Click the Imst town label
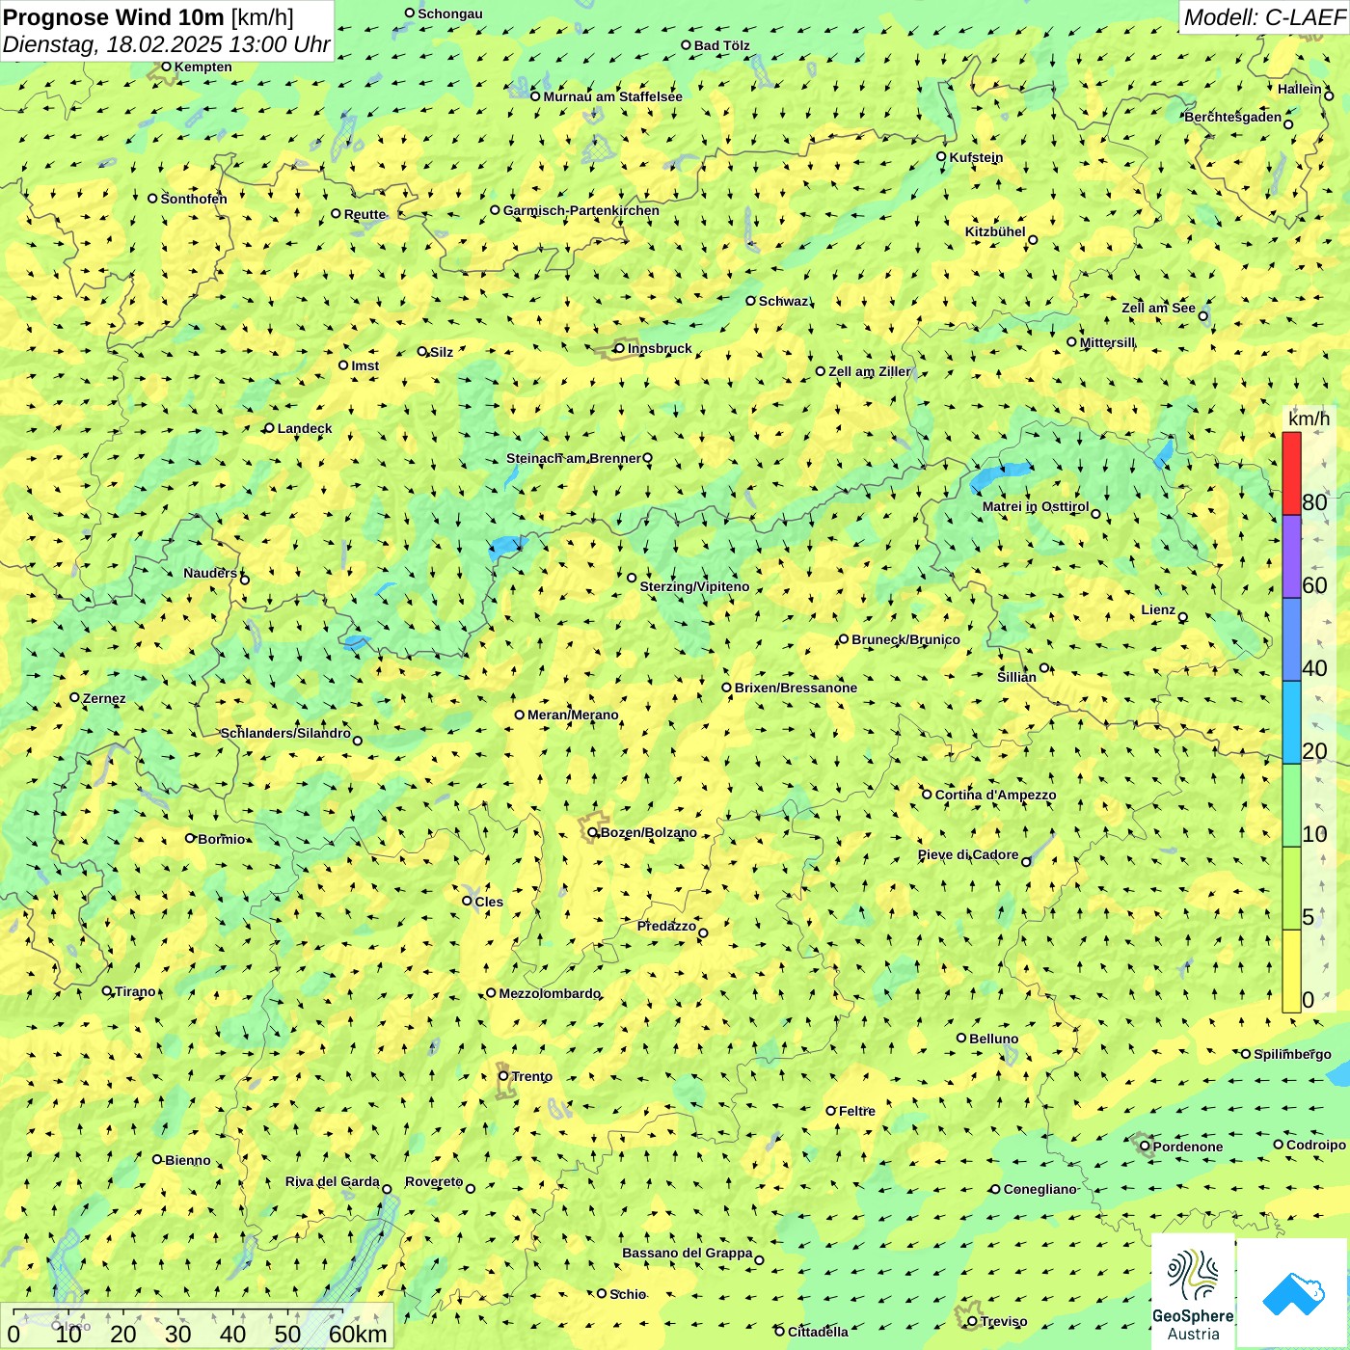Screen dimensions: 1350x1350 365,365
